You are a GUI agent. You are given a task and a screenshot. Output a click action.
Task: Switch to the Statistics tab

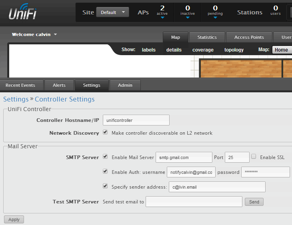(207, 37)
